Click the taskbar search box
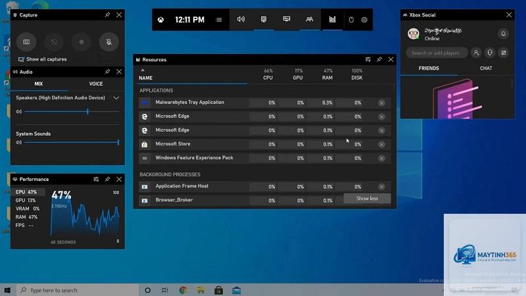The width and height of the screenshot is (526, 296). pyautogui.click(x=77, y=290)
